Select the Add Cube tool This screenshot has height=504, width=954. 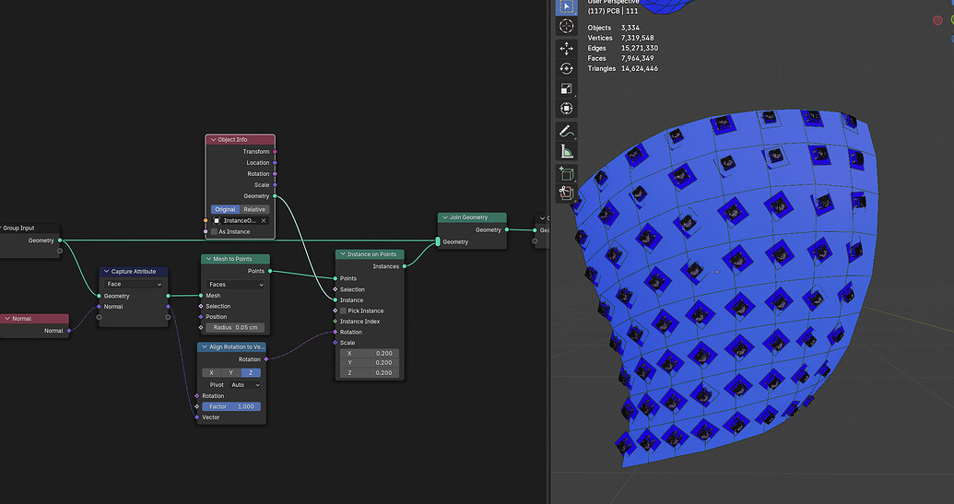[x=567, y=174]
